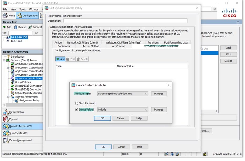Image resolution: width=245 pixels, height=161 pixels.
Task: Open the Select Value dropdown
Action: click(x=123, y=110)
